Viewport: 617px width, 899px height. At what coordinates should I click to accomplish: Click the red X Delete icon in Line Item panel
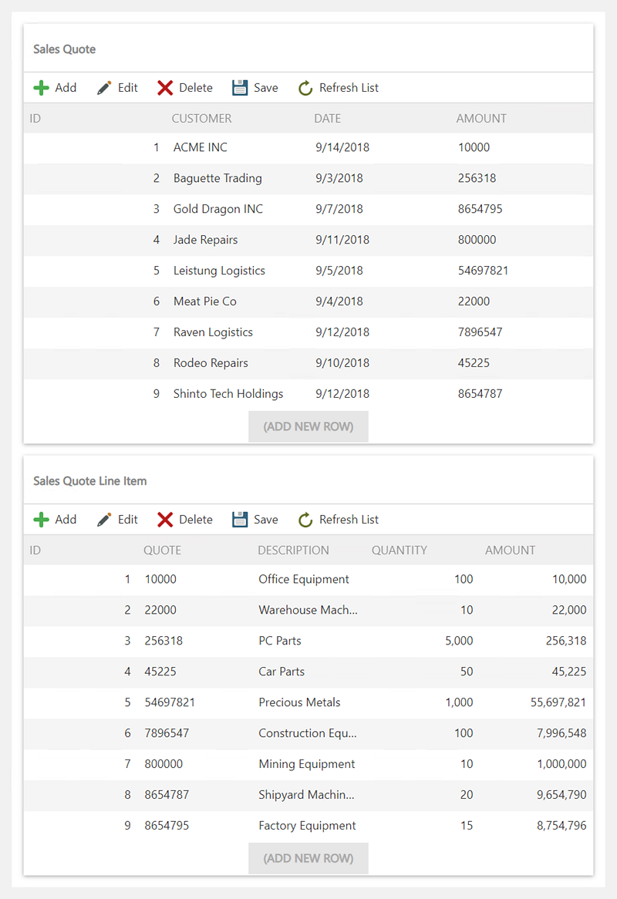tap(165, 520)
